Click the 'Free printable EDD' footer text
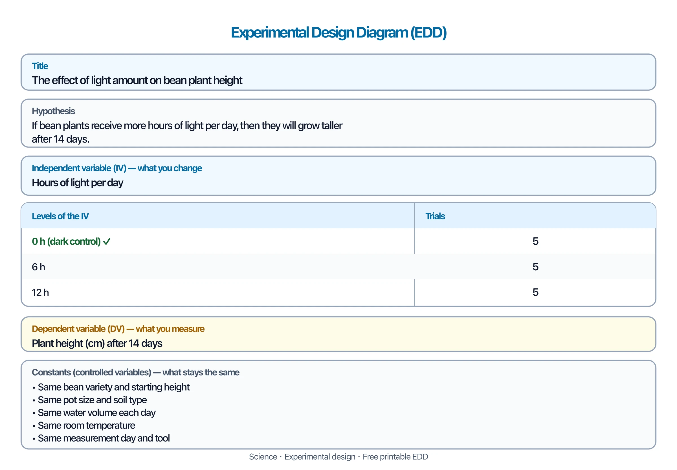The image size is (677, 470). click(x=395, y=457)
